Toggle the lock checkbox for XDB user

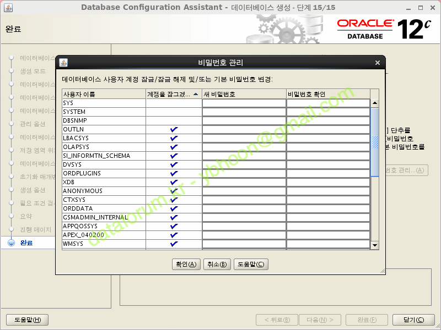[x=174, y=182]
